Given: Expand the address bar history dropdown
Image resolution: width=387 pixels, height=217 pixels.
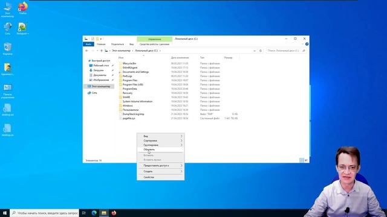Looking at the screenshot, I should point(255,51).
